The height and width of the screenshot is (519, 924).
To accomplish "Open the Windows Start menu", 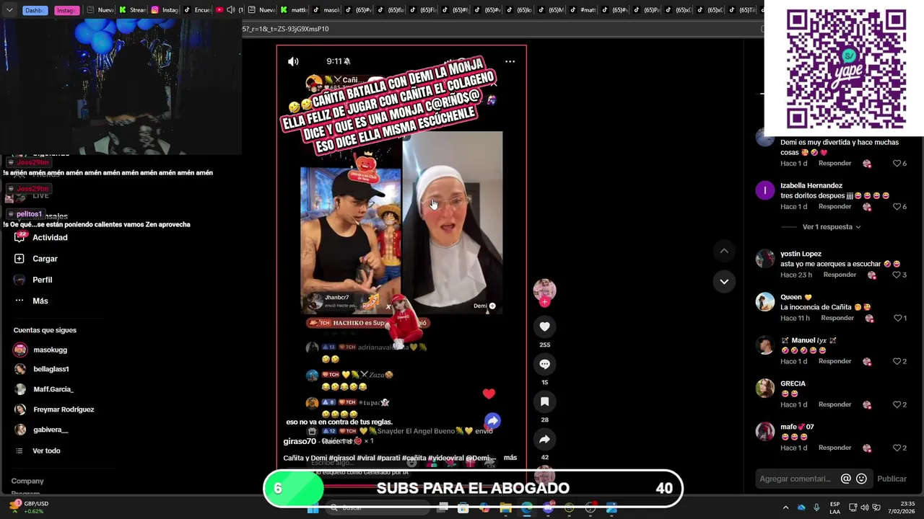I will tap(313, 508).
